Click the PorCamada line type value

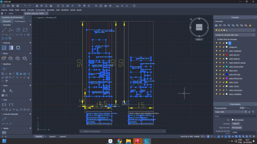tap(237, 128)
